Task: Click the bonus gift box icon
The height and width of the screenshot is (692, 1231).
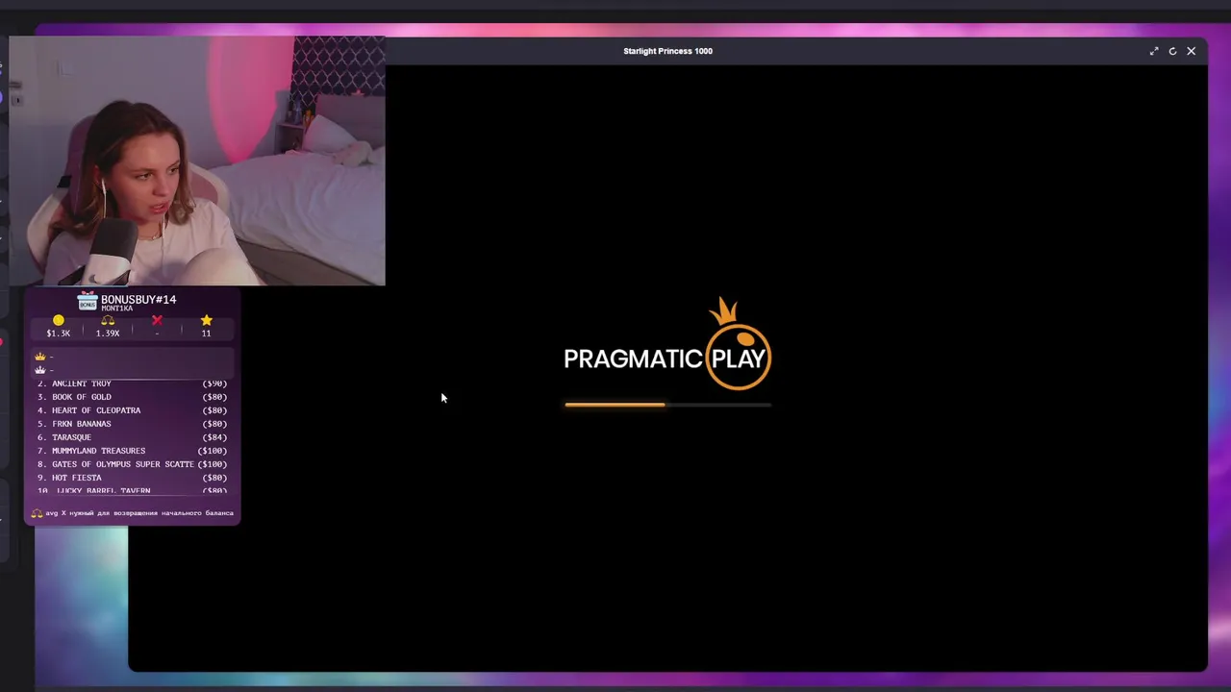Action: point(88,301)
